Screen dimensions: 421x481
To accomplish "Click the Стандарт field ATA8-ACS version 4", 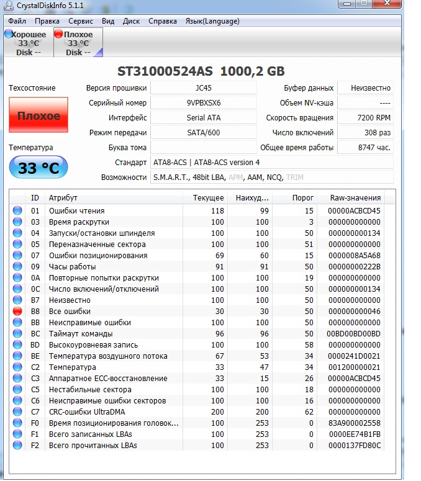I will [x=272, y=162].
